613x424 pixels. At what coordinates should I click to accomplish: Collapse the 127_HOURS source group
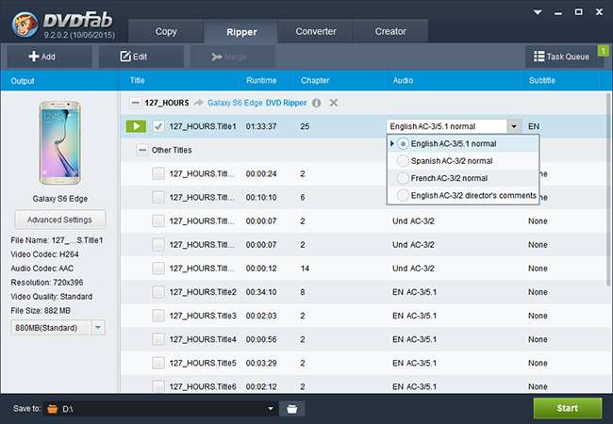[135, 103]
